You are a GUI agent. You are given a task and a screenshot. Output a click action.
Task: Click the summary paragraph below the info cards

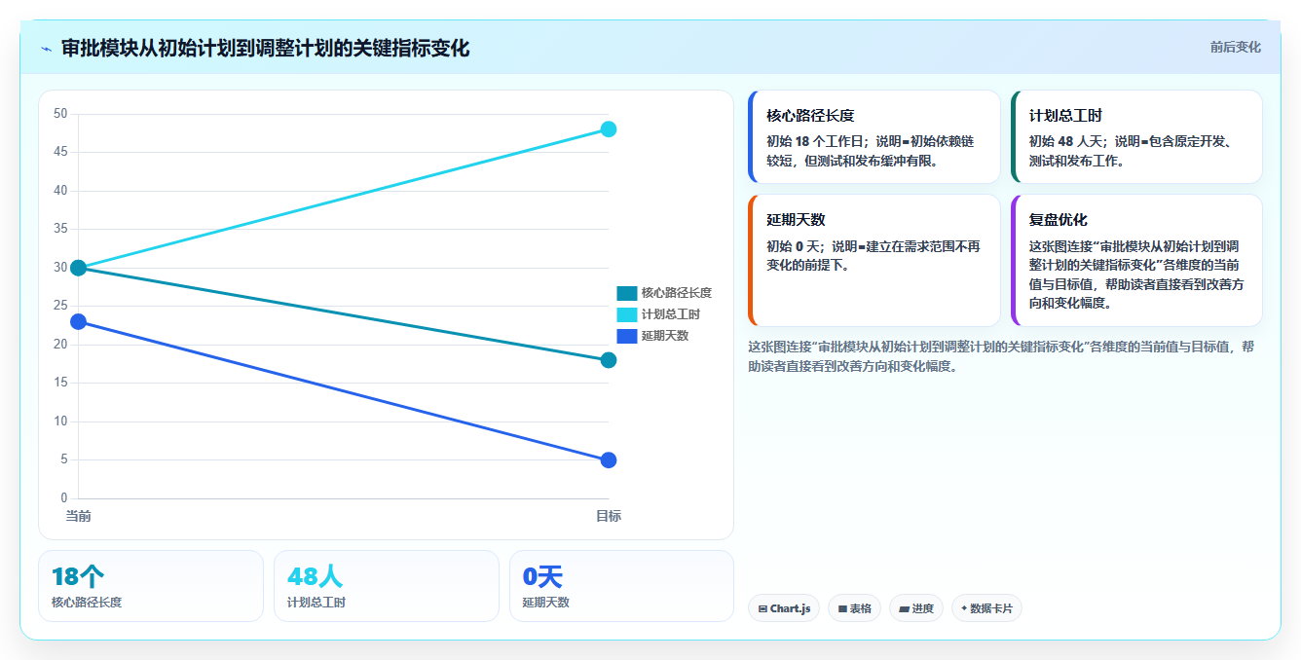coord(1002,356)
